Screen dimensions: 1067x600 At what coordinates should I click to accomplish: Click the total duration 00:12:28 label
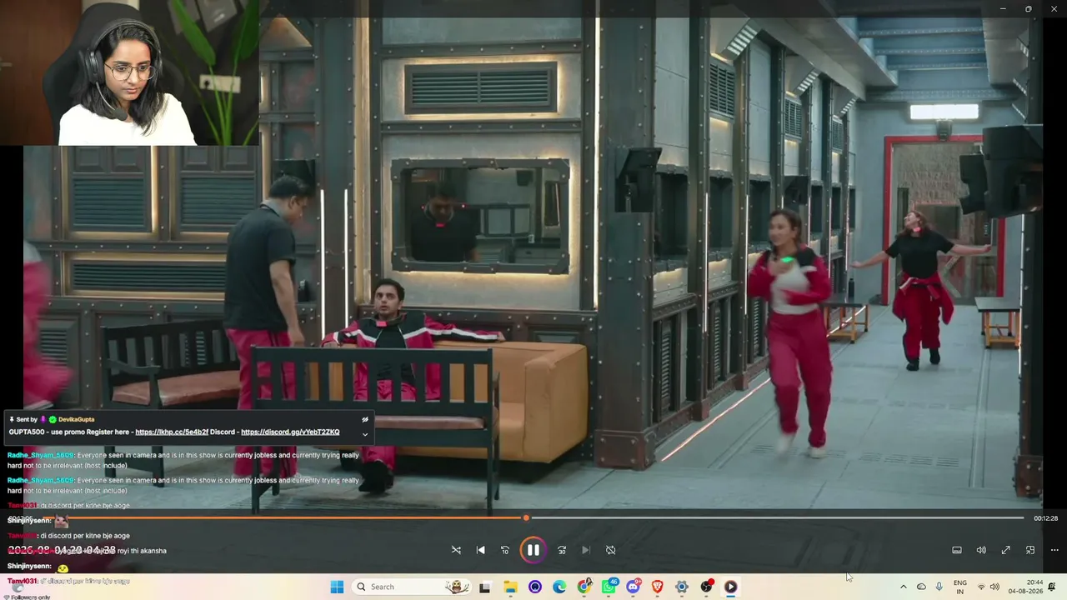[1045, 518]
